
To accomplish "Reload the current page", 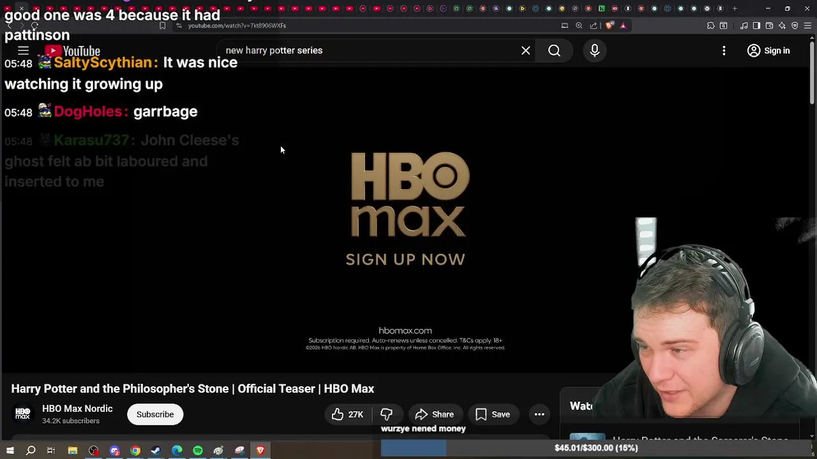I will coord(34,25).
